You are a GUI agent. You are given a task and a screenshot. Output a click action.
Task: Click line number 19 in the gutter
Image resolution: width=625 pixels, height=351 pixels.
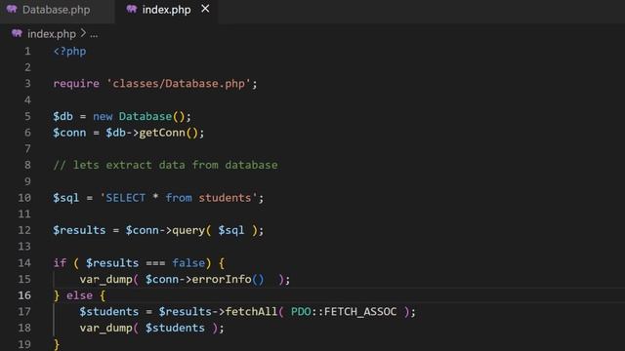click(24, 344)
